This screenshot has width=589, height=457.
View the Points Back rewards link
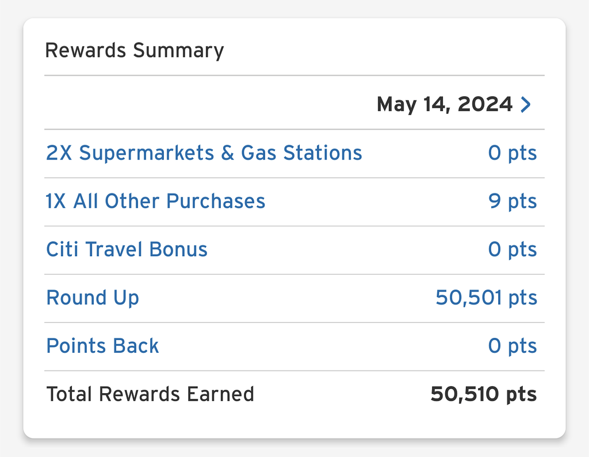coord(102,346)
